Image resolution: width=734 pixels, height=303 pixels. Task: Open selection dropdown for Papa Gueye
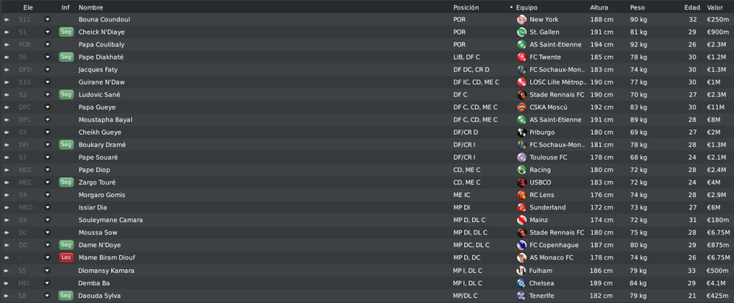coord(47,107)
